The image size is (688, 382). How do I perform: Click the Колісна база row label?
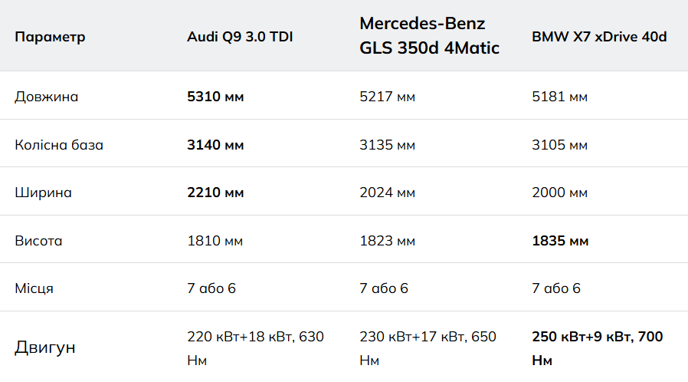coord(59,145)
